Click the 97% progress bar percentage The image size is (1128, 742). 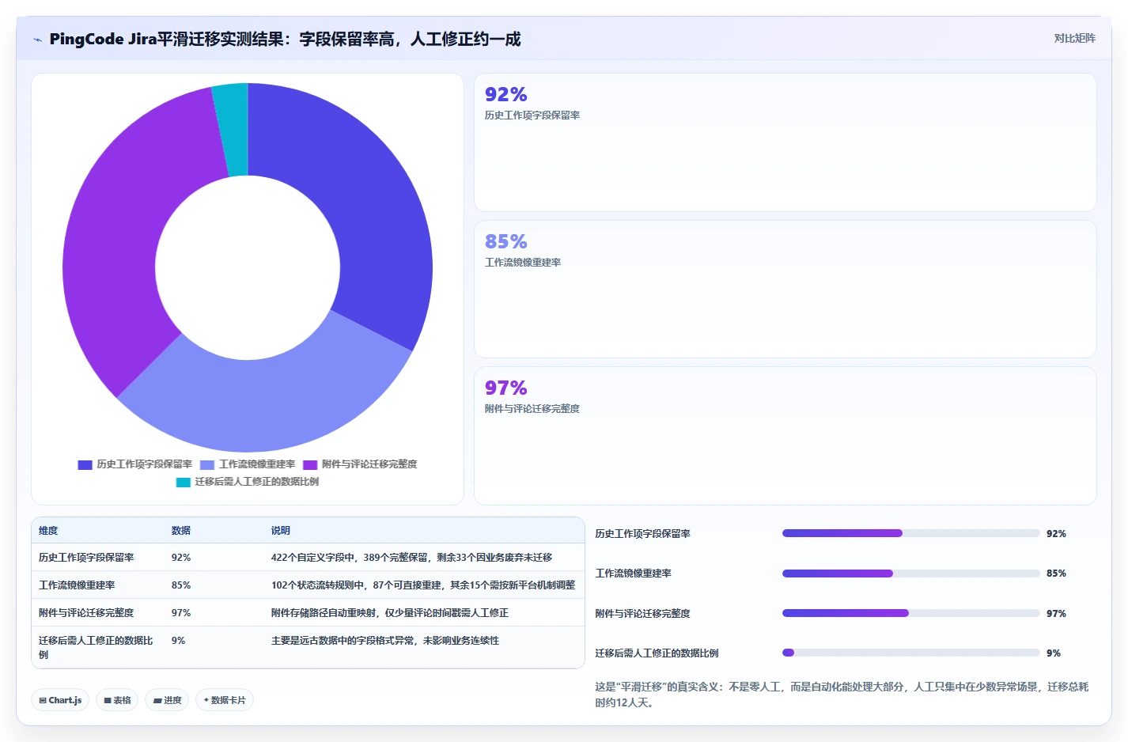tap(1056, 614)
